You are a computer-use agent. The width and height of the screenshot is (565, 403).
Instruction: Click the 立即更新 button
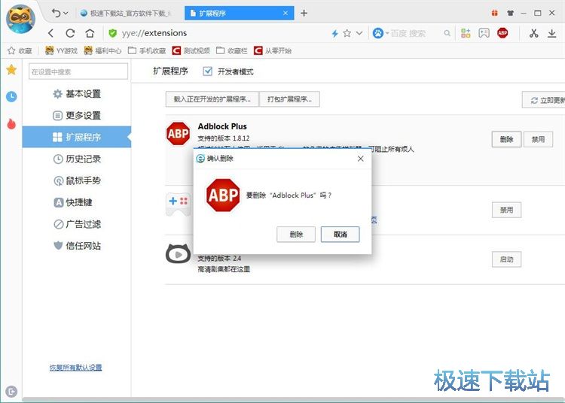(x=544, y=100)
